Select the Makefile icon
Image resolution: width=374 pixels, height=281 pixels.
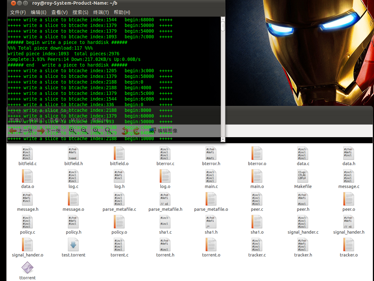click(303, 176)
